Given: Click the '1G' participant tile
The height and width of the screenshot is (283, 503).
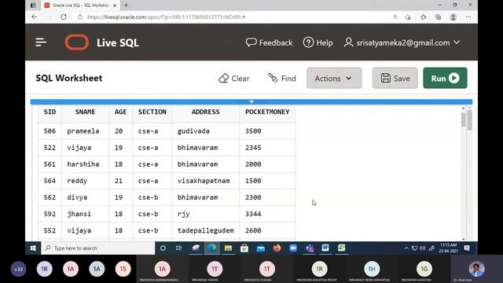Looking at the screenshot, I should coord(424,269).
